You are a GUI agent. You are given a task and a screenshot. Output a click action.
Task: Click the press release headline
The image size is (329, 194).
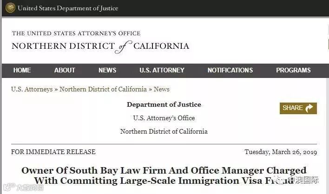pyautogui.click(x=164, y=175)
